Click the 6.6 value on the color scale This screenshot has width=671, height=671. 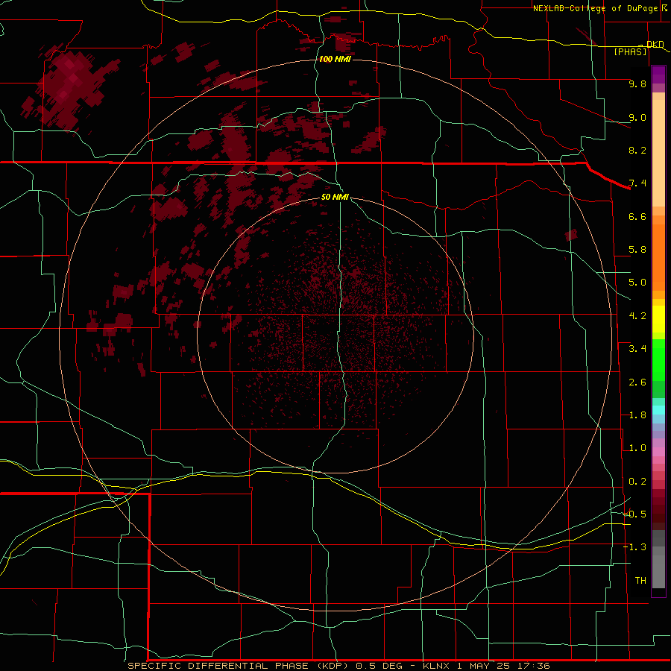637,216
